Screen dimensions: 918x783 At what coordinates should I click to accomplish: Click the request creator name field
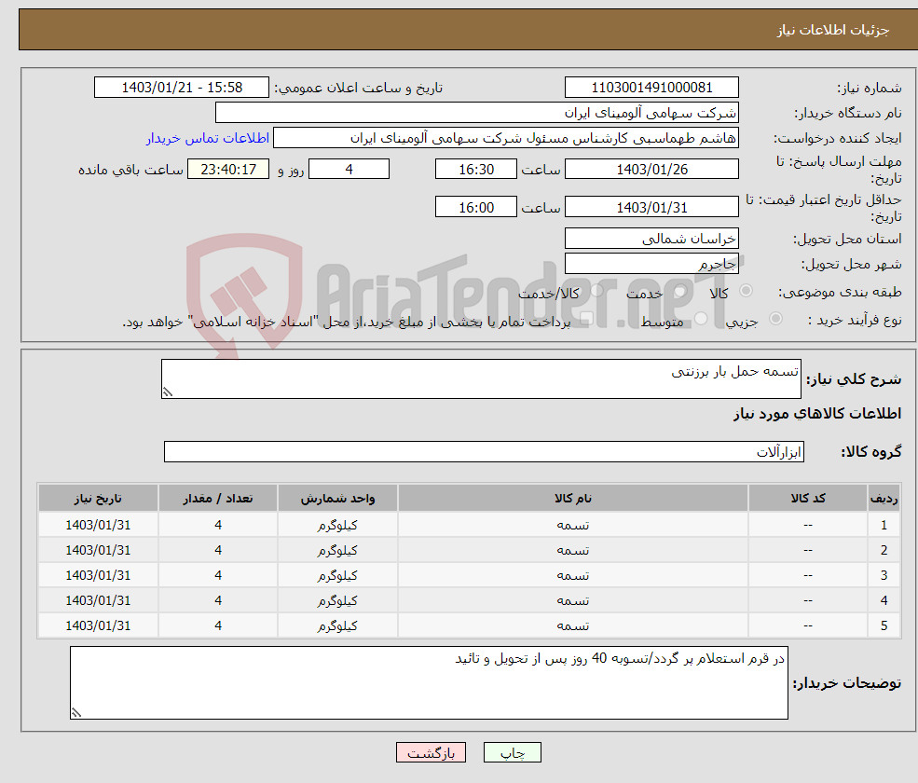[506, 138]
